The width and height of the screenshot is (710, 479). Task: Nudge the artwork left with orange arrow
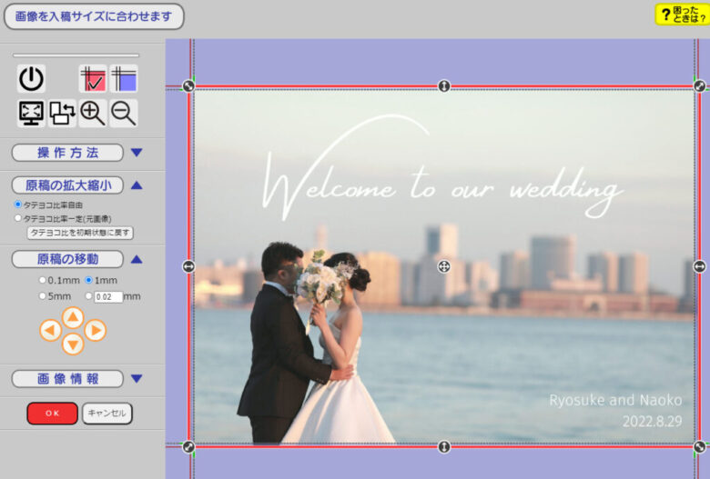pos(51,331)
